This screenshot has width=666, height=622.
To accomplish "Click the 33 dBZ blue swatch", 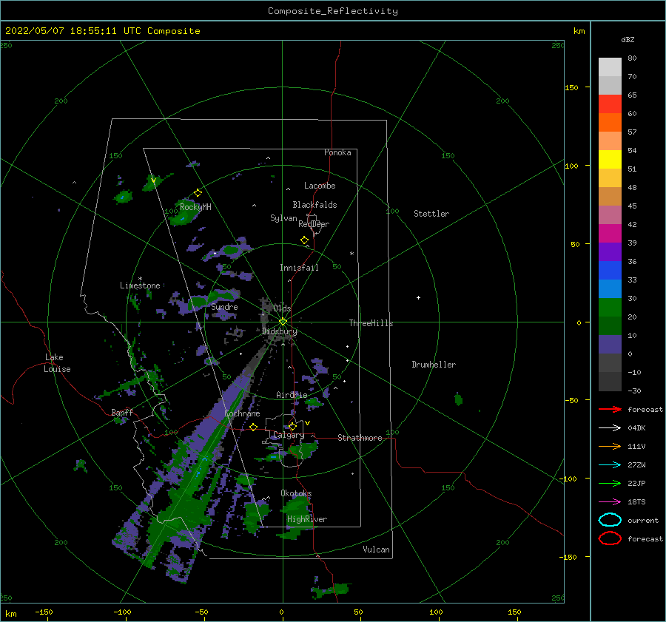I will tap(610, 289).
